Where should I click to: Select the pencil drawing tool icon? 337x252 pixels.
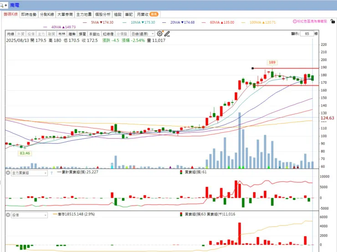pos(167,34)
